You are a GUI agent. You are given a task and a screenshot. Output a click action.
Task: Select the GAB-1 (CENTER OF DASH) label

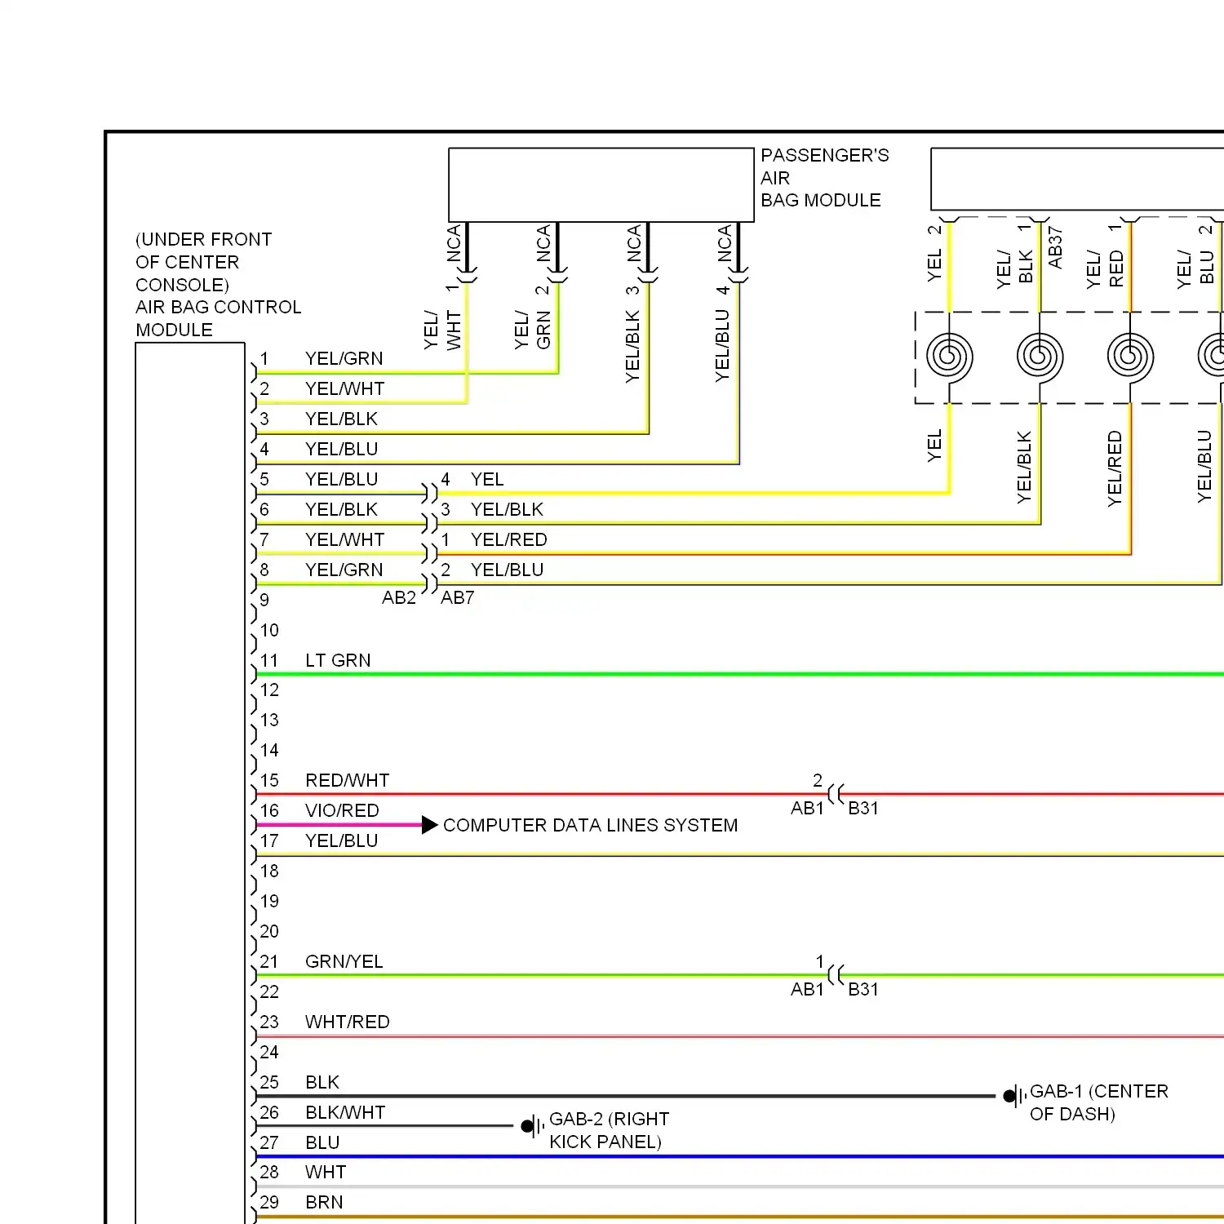tap(1098, 1102)
